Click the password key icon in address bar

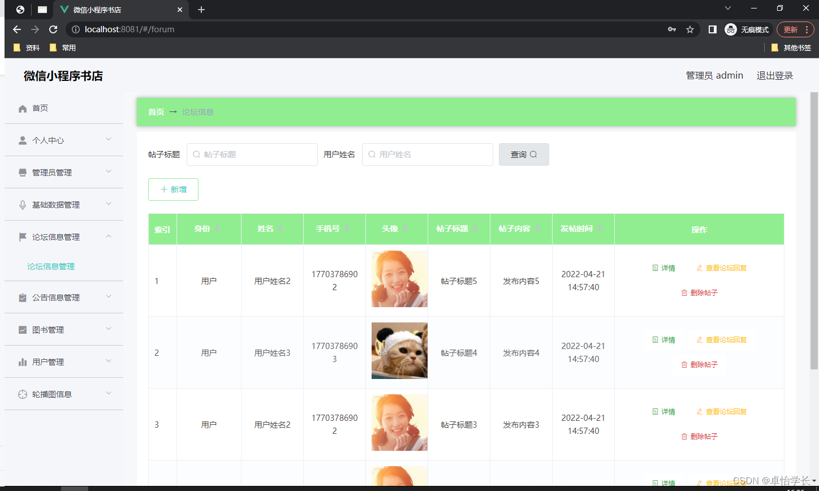pyautogui.click(x=672, y=29)
